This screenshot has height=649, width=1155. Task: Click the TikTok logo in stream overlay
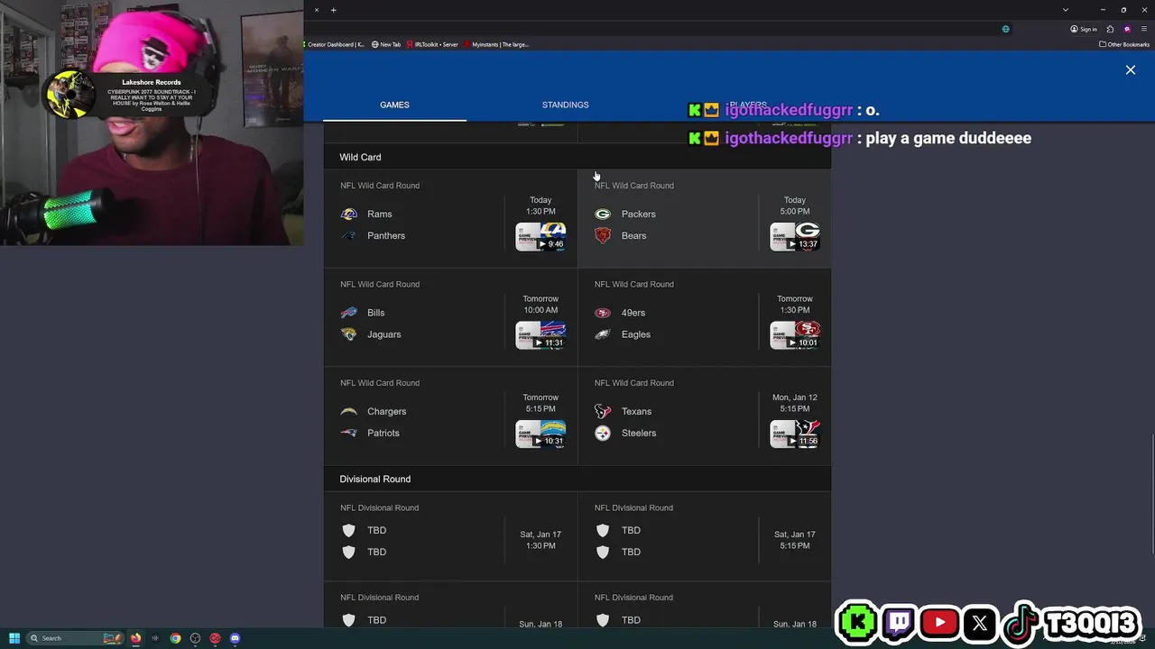pos(1021,622)
